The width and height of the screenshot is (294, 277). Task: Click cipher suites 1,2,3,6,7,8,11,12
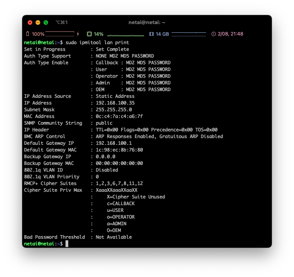120,183
